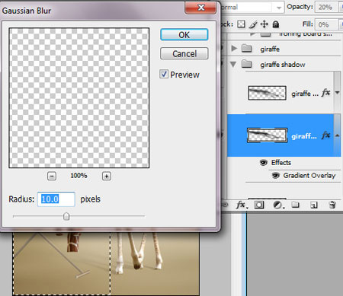
Task: Select the Effects label
Action: tap(281, 162)
